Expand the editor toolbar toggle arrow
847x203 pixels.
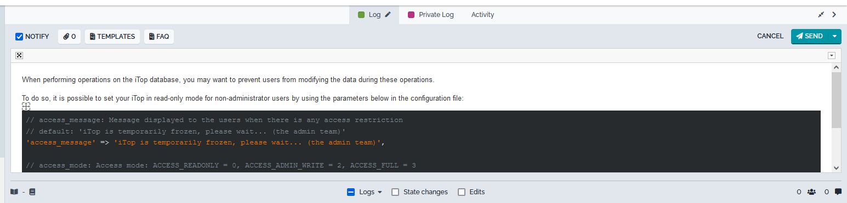(832, 55)
